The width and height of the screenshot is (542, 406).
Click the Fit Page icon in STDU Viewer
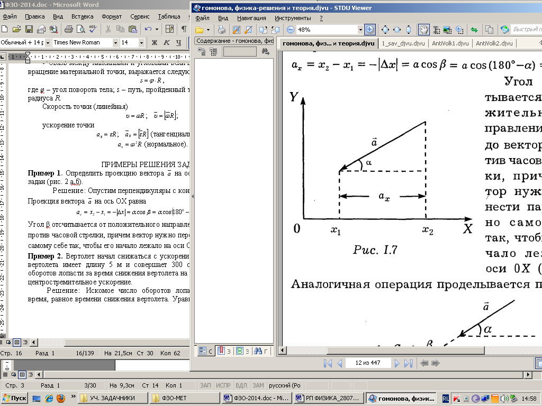pyautogui.click(x=385, y=30)
